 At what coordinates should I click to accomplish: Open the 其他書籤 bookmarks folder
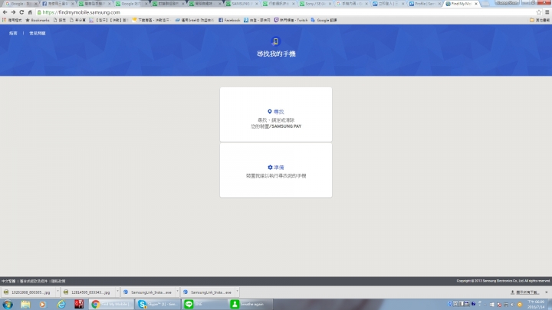(x=540, y=20)
